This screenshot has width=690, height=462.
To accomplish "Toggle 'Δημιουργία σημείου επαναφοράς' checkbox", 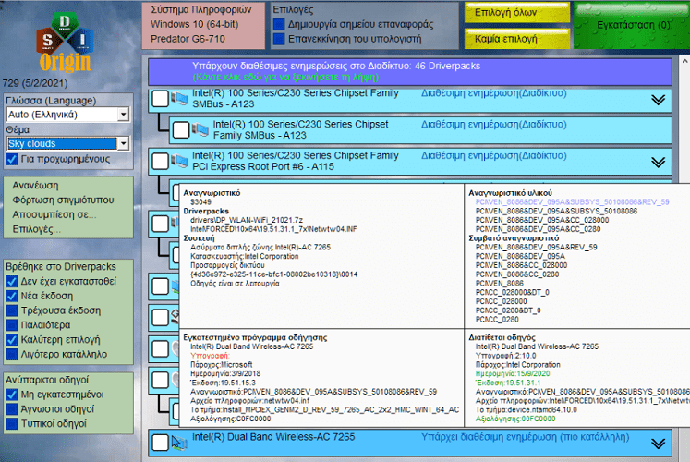I will click(279, 24).
